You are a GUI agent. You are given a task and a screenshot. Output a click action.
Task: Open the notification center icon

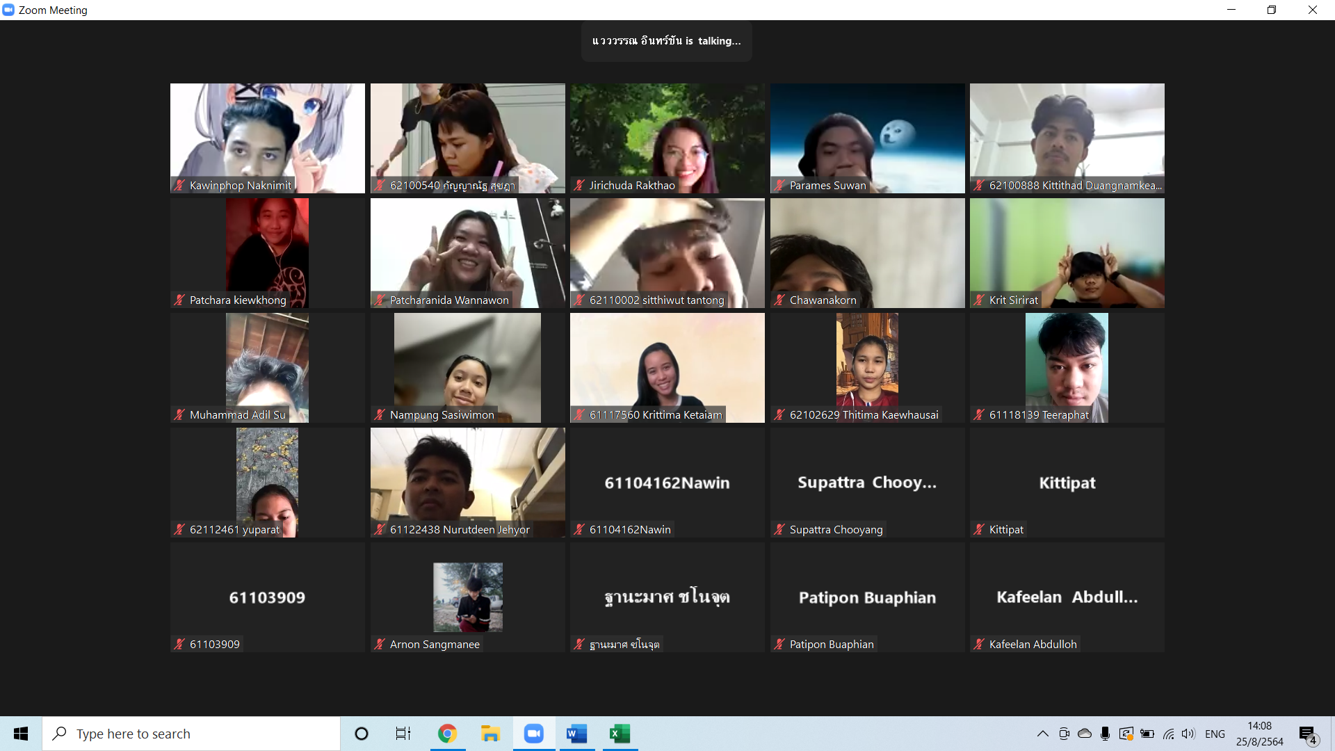[1307, 734]
